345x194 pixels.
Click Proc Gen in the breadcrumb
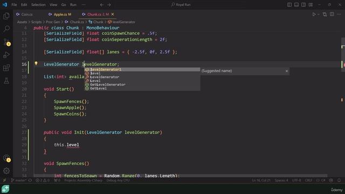point(53,22)
